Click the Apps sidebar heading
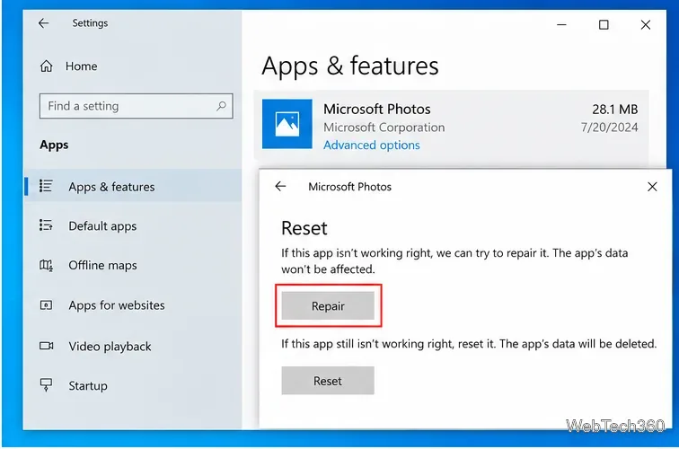The width and height of the screenshot is (679, 449). pyautogui.click(x=54, y=145)
